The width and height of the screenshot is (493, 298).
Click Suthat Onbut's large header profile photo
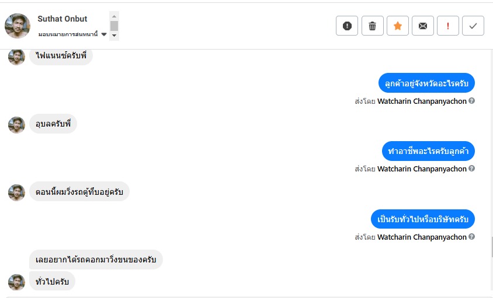click(x=18, y=26)
